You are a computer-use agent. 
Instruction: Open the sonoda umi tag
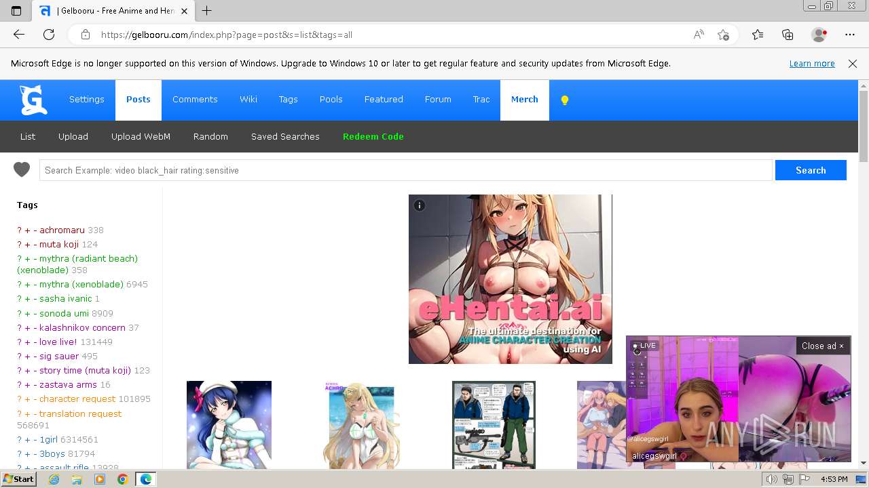pyautogui.click(x=64, y=314)
